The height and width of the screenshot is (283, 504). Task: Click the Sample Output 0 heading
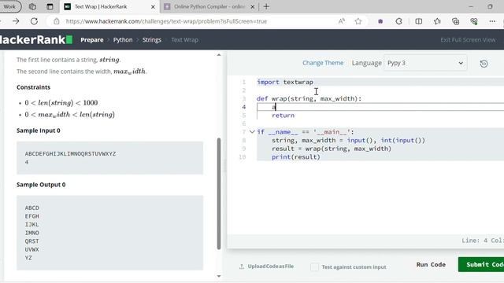pos(41,185)
